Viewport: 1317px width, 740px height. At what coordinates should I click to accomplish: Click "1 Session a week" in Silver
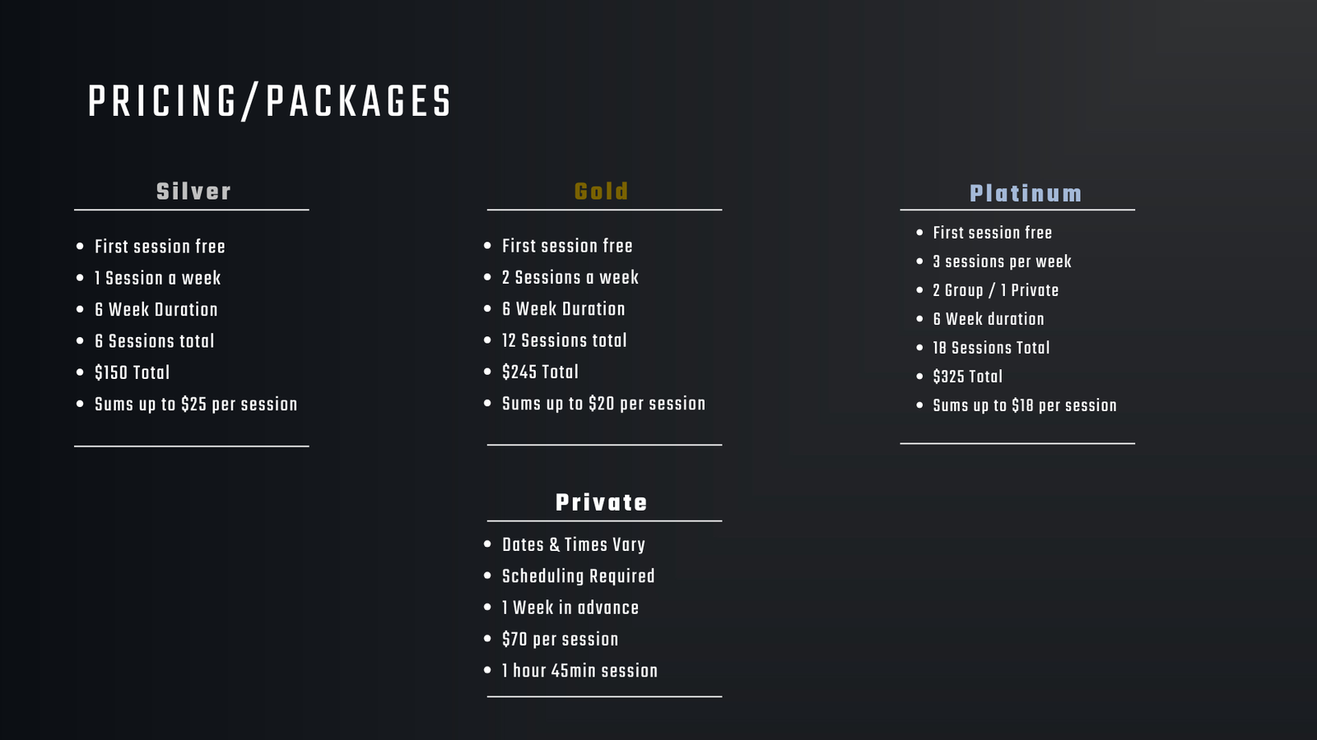pyautogui.click(x=157, y=278)
